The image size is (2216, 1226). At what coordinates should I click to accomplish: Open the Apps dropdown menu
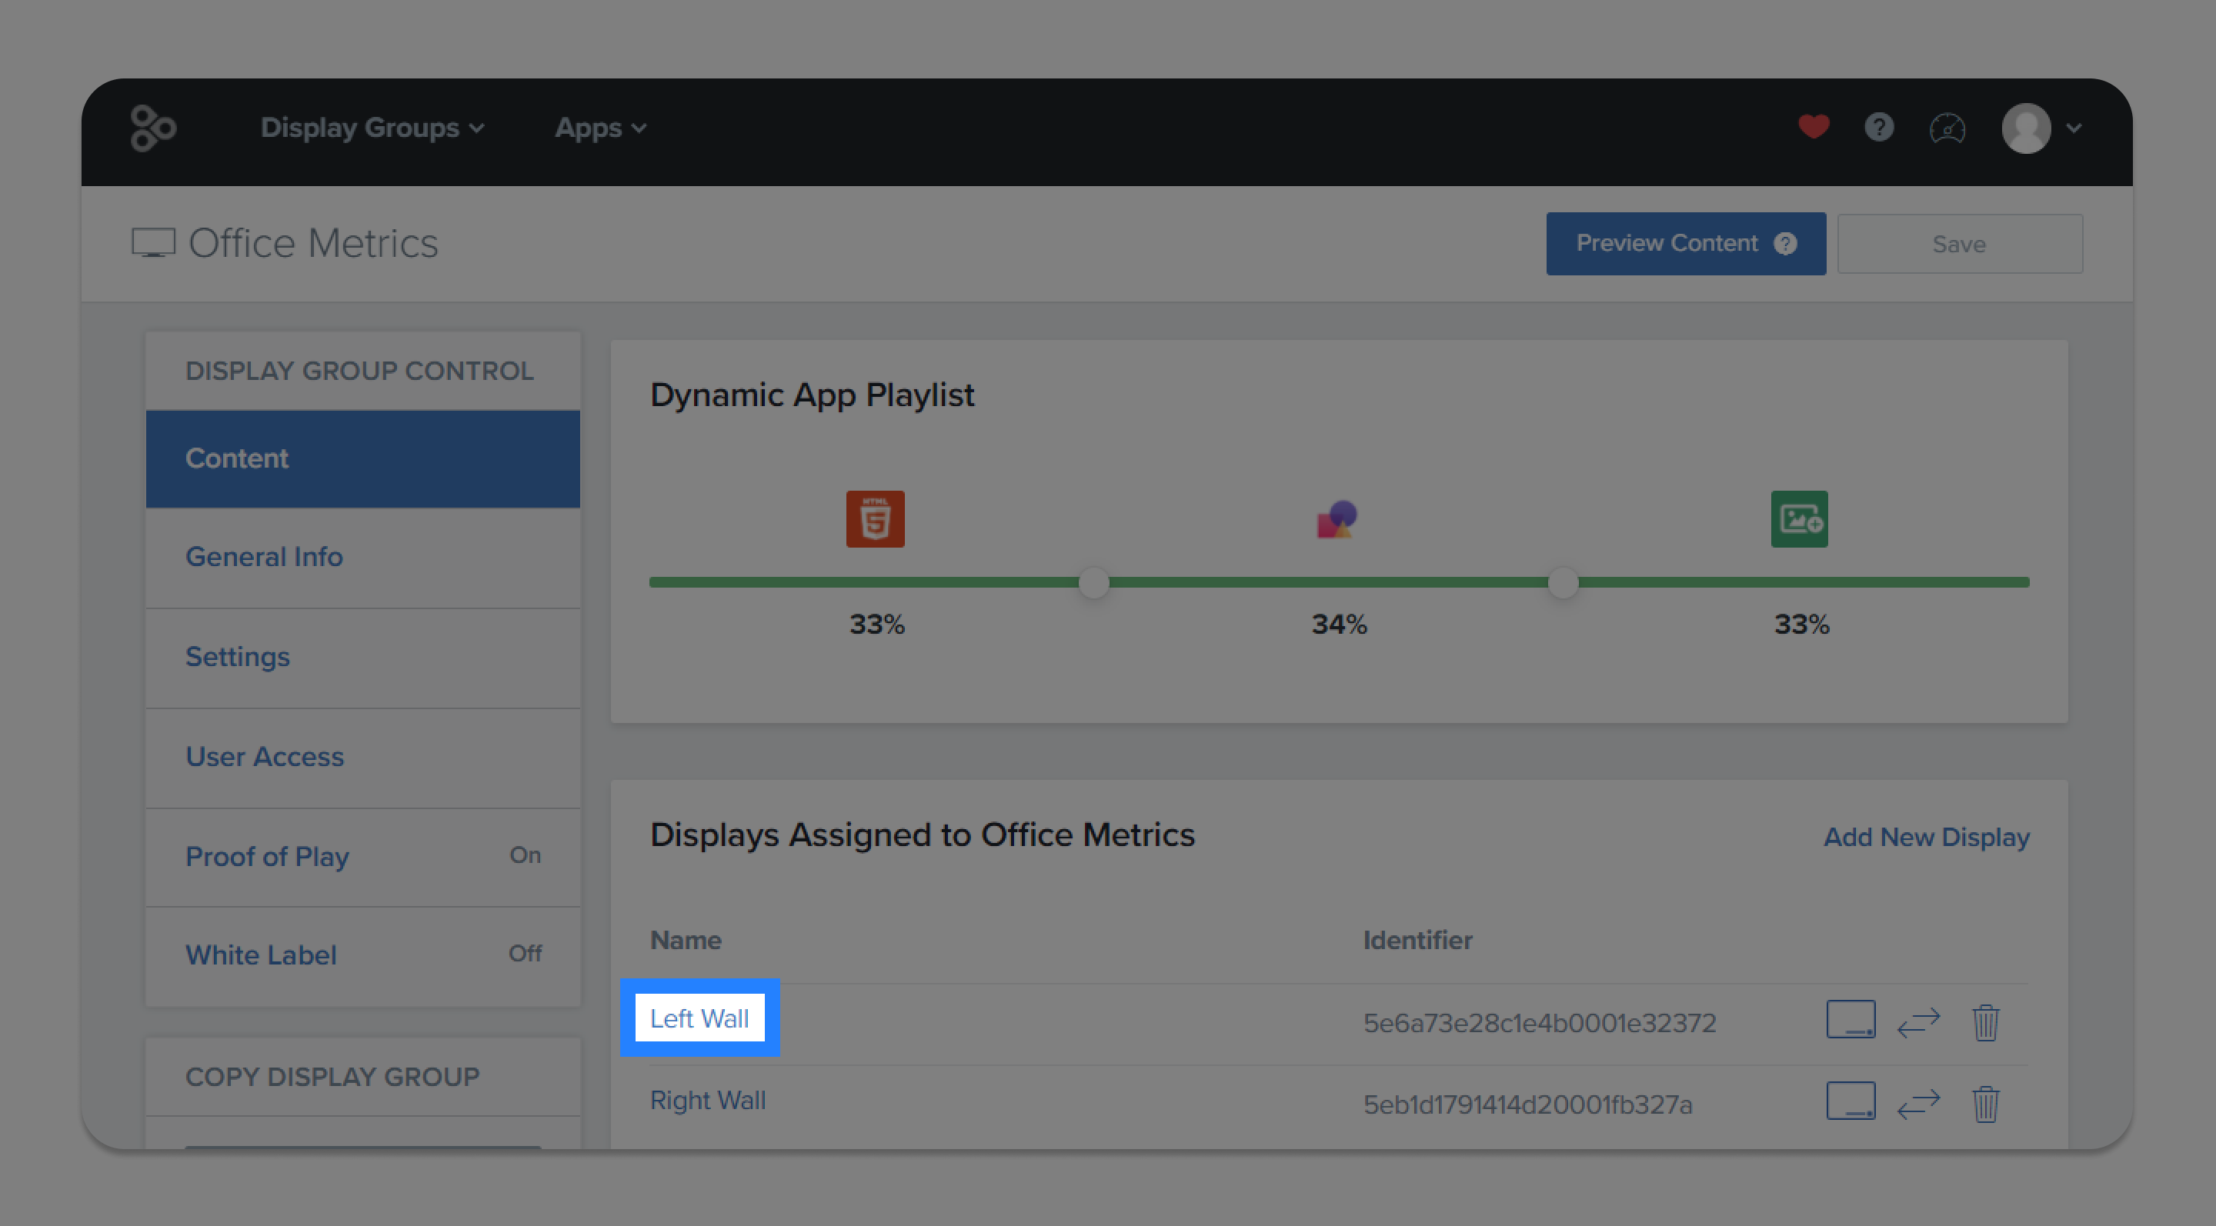(600, 128)
